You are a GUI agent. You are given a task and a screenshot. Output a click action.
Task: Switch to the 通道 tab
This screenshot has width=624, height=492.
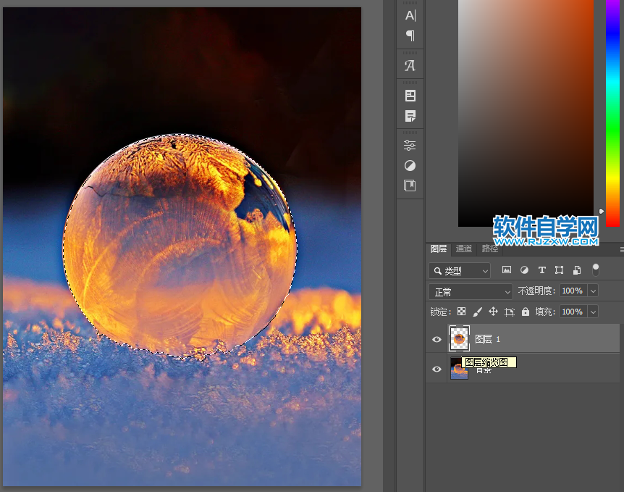(464, 249)
